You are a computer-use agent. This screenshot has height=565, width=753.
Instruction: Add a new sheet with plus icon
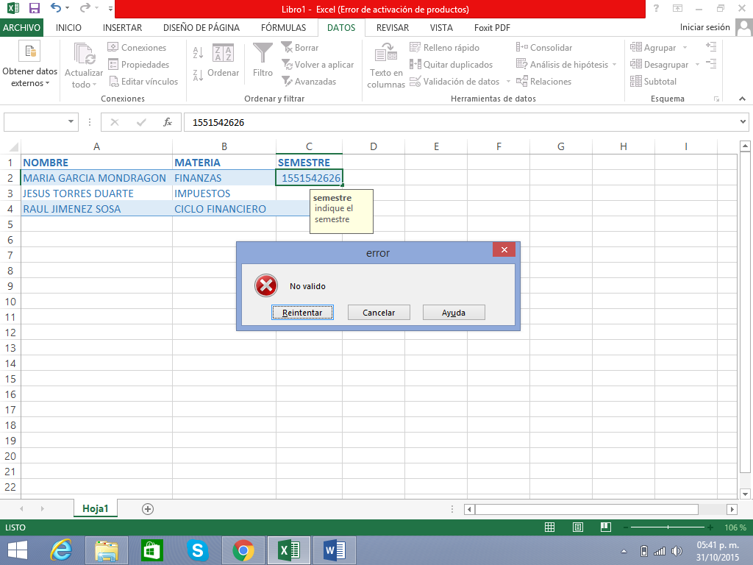[148, 509]
